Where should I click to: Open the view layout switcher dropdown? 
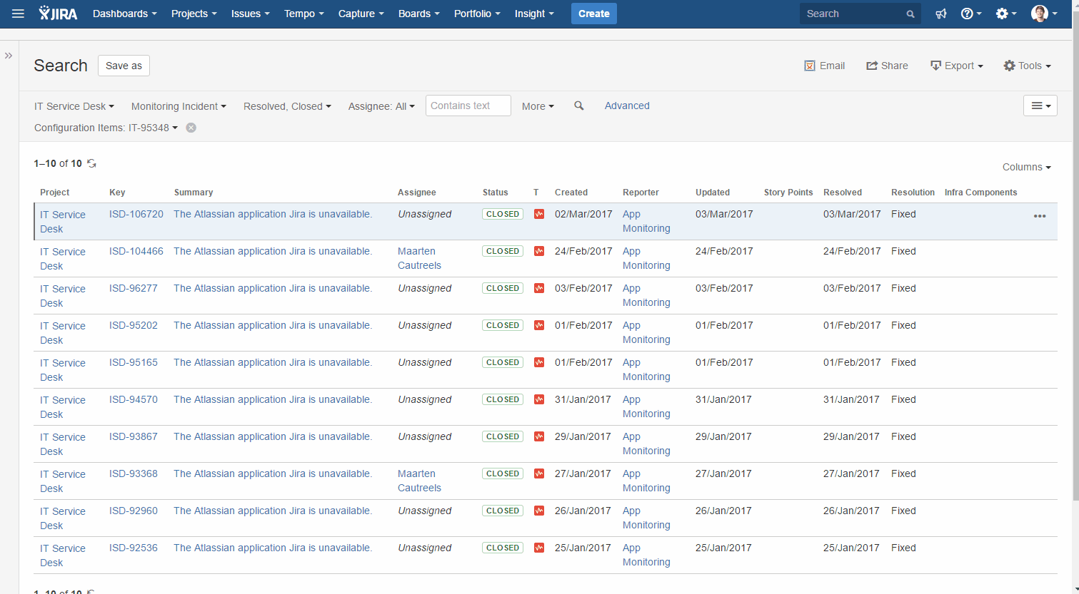click(x=1040, y=106)
